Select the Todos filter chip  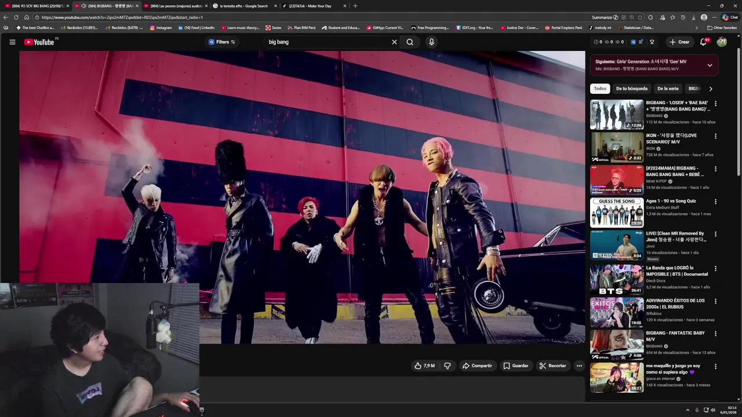(x=600, y=89)
